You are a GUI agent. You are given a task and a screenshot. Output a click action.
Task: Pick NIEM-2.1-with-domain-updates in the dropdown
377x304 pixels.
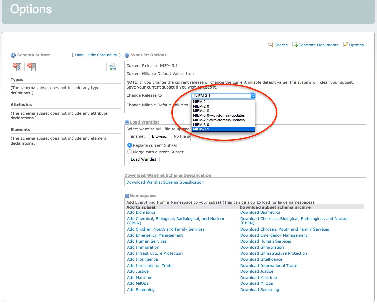click(219, 120)
